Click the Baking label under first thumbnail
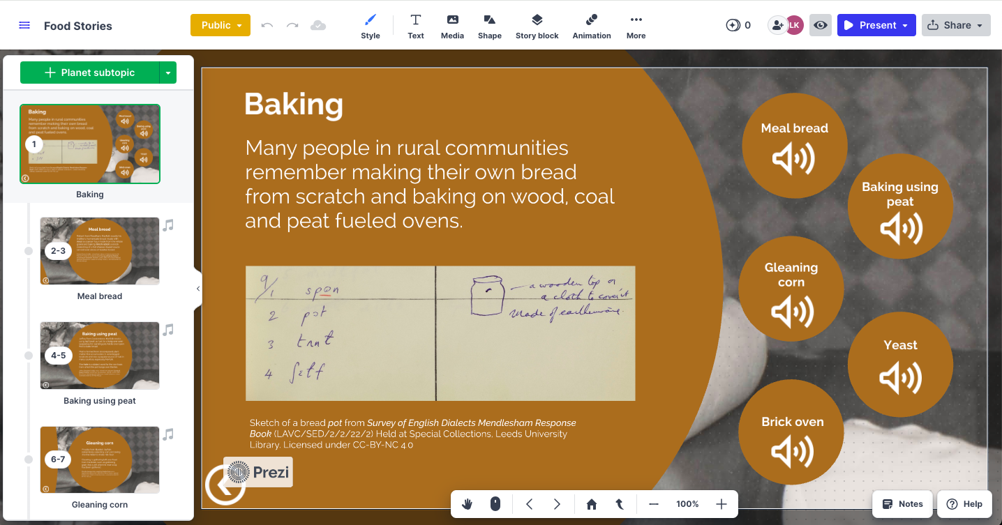 (x=90, y=195)
